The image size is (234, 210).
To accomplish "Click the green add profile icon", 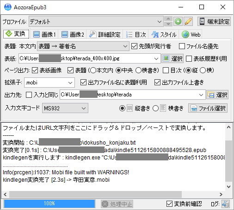I will 178,21.
